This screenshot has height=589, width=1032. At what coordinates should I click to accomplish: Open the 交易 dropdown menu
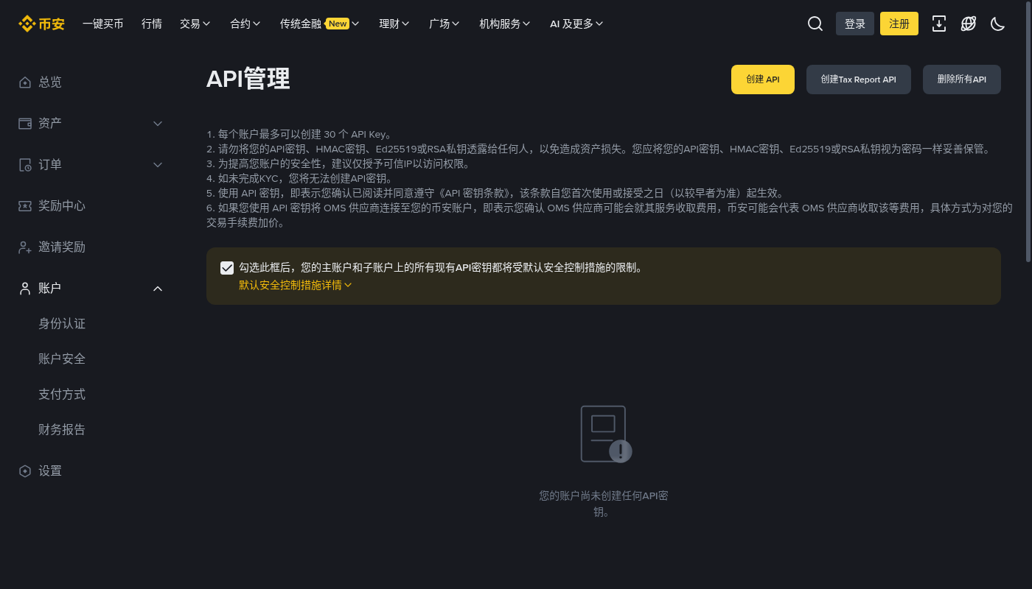coord(195,24)
